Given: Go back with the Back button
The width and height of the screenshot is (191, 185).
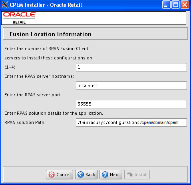Looking at the screenshot, I should click(86, 175).
